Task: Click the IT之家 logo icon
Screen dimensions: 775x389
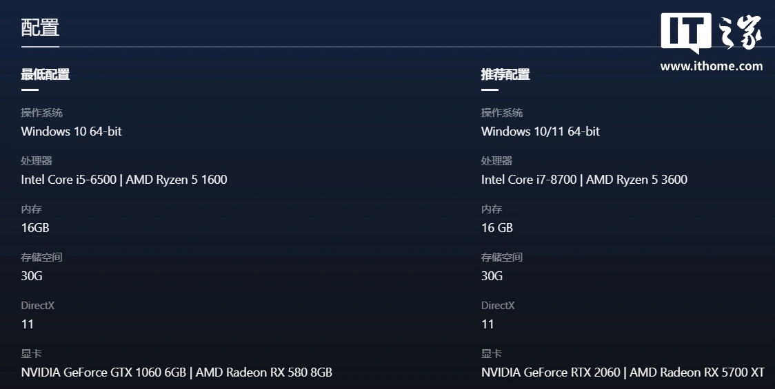Action: pyautogui.click(x=712, y=33)
